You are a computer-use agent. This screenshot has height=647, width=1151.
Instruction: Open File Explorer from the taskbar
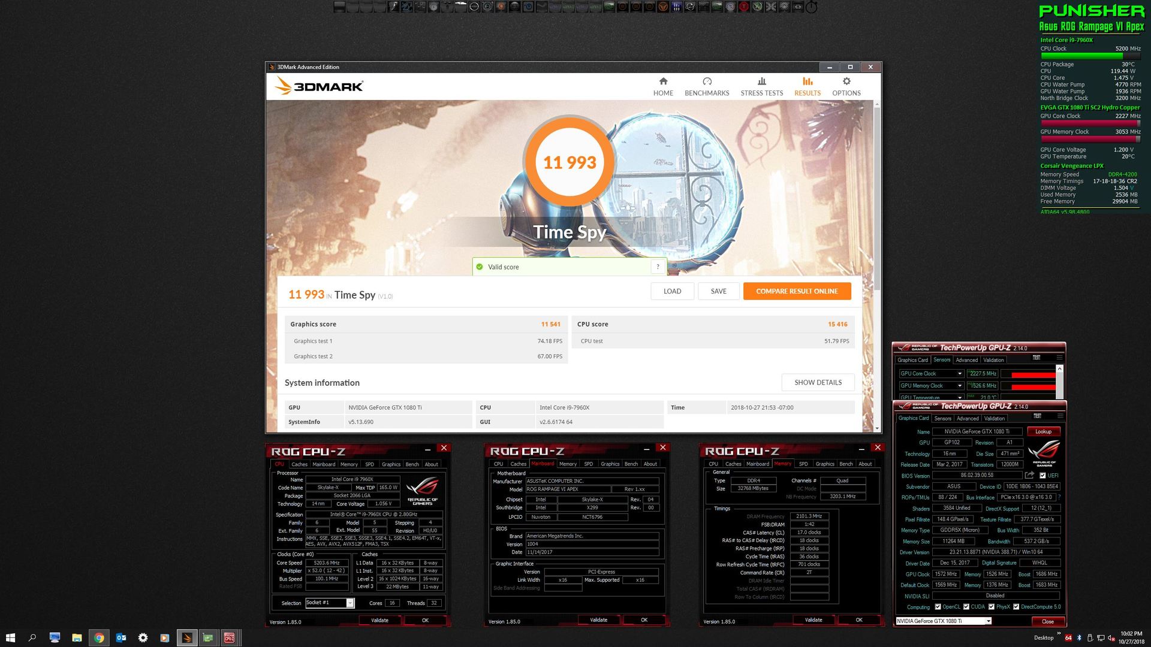click(x=77, y=638)
